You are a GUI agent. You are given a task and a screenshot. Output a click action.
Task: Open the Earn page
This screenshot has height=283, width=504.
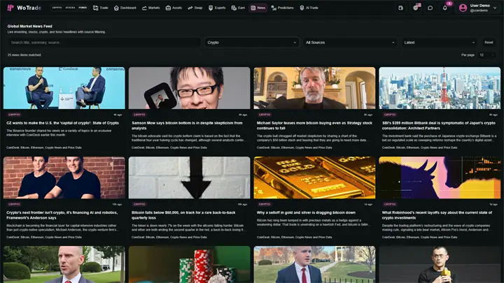point(238,8)
